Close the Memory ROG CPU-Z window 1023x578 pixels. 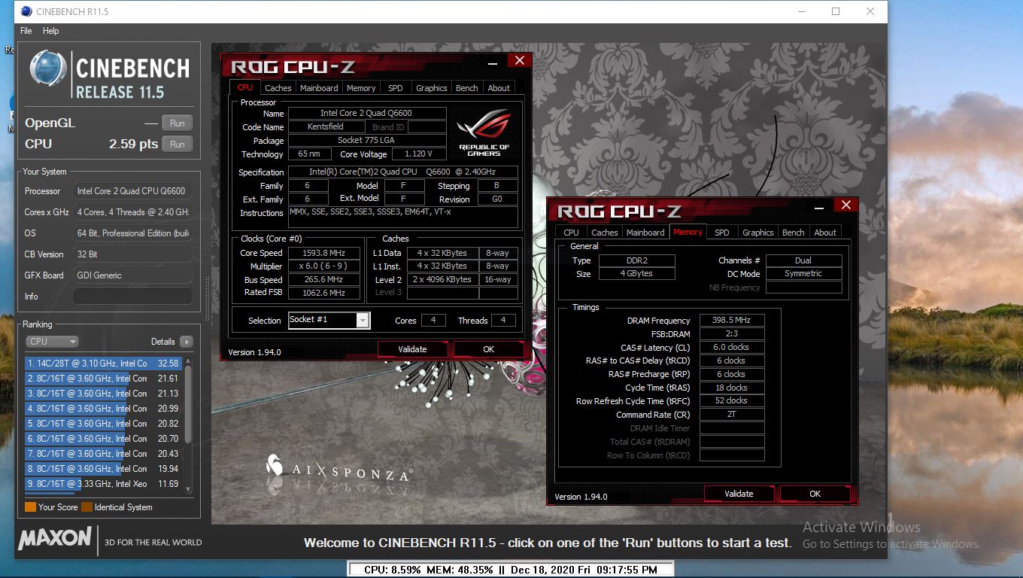(845, 205)
